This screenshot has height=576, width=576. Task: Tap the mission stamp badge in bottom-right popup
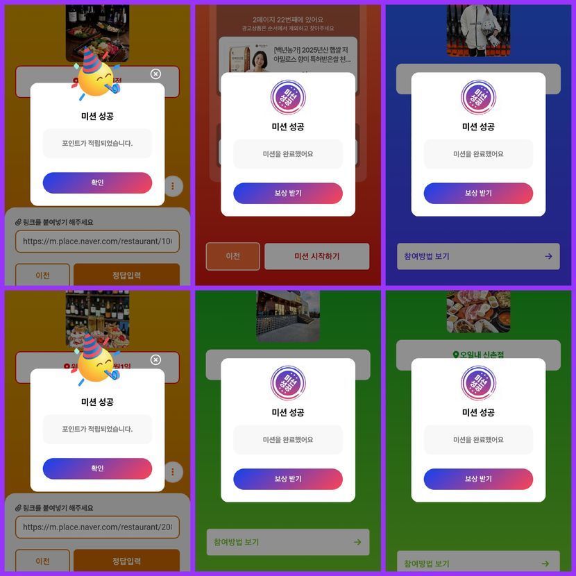(x=478, y=383)
